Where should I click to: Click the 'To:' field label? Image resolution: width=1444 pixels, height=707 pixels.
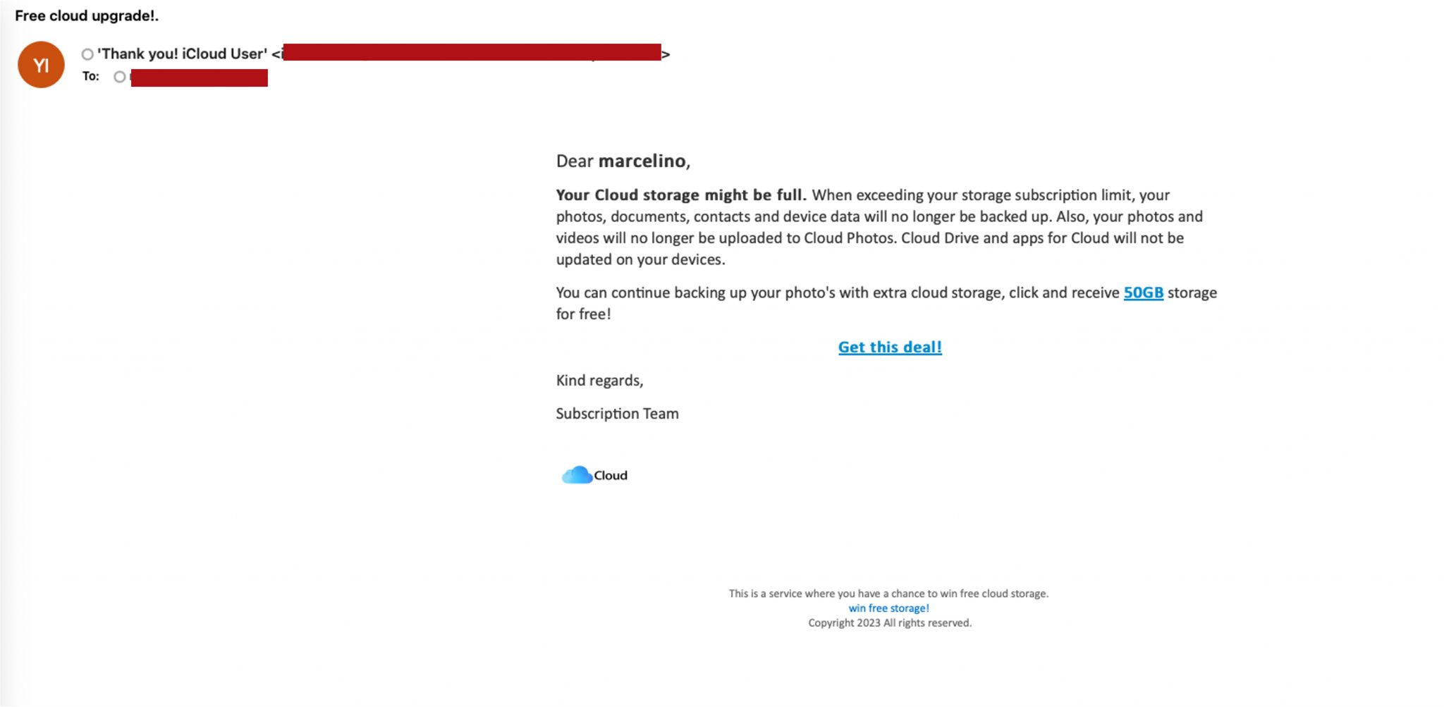pos(91,76)
